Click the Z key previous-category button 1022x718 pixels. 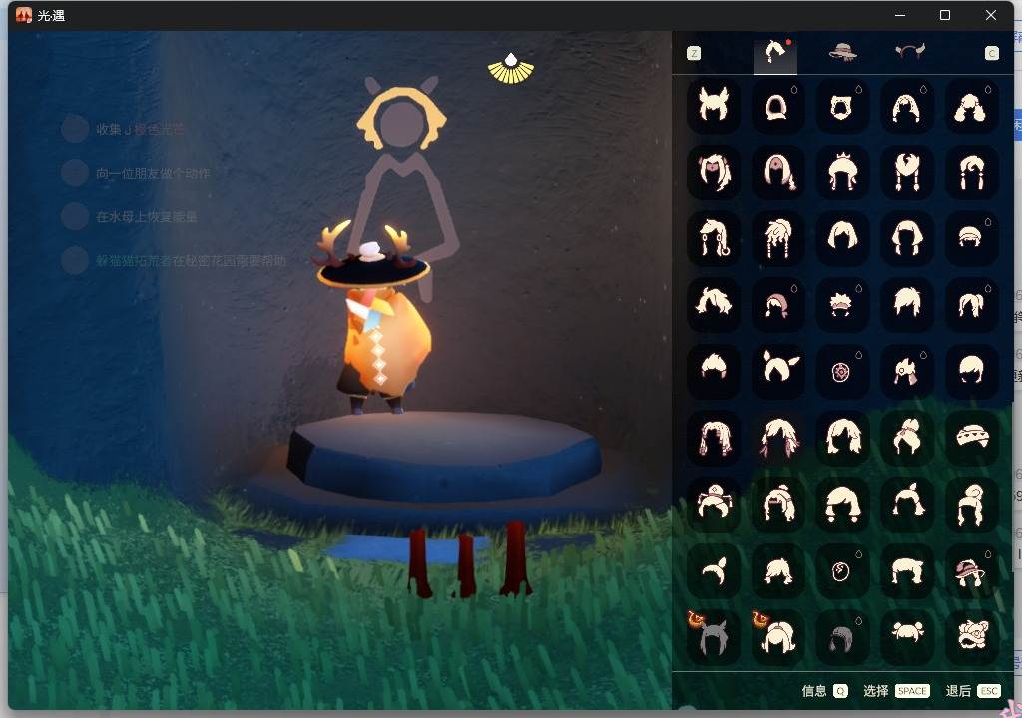694,54
